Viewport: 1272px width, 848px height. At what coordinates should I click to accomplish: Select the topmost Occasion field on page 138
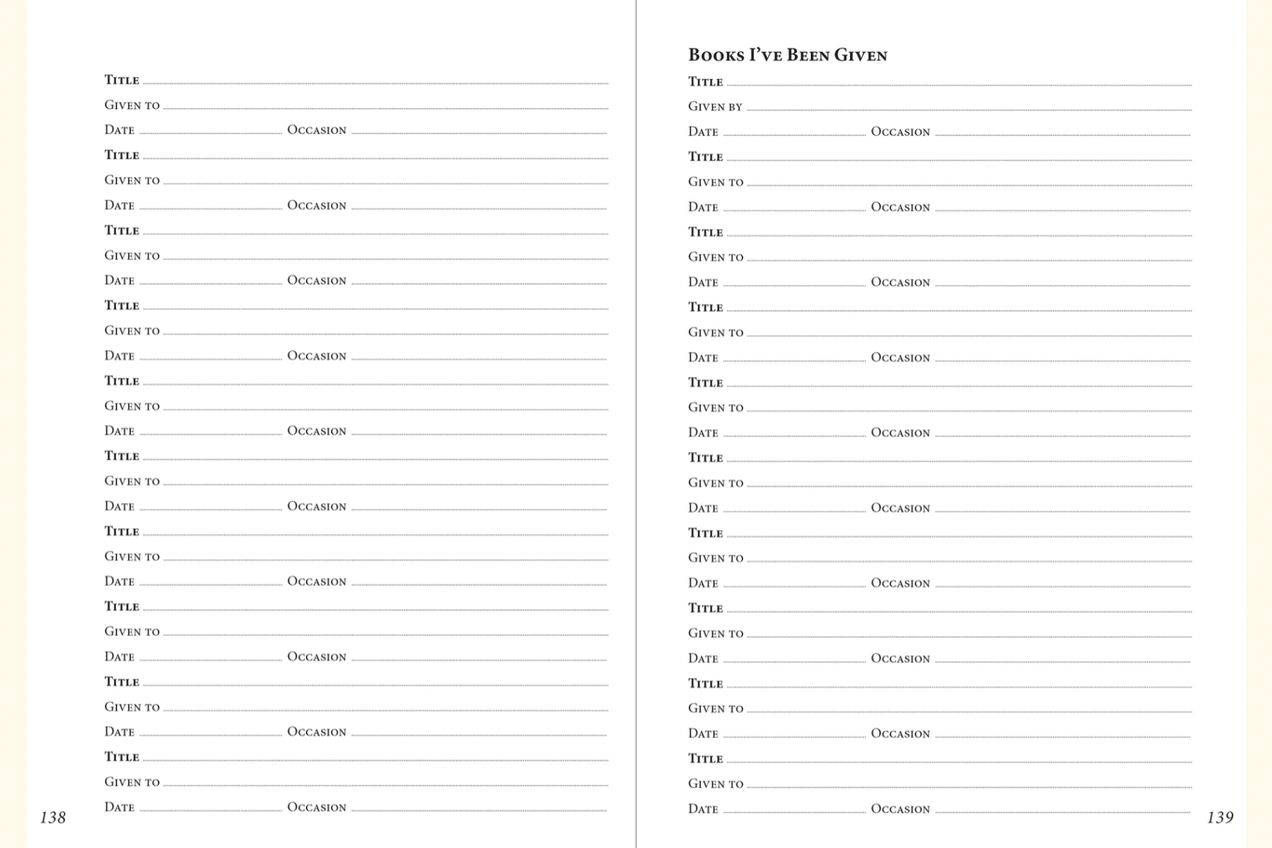[x=478, y=130]
